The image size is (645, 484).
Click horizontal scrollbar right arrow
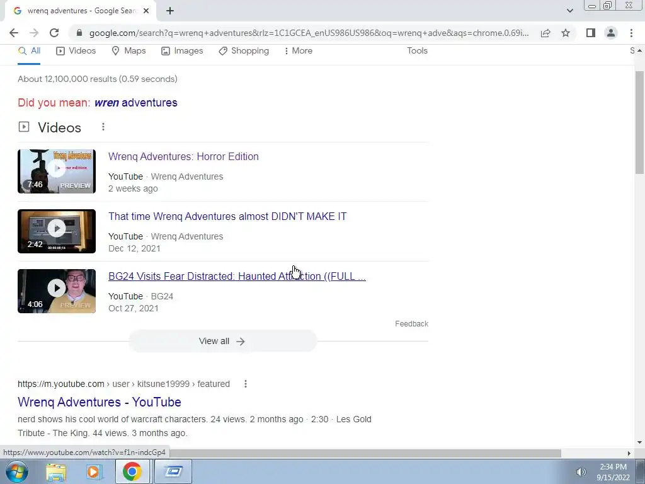[x=629, y=453]
